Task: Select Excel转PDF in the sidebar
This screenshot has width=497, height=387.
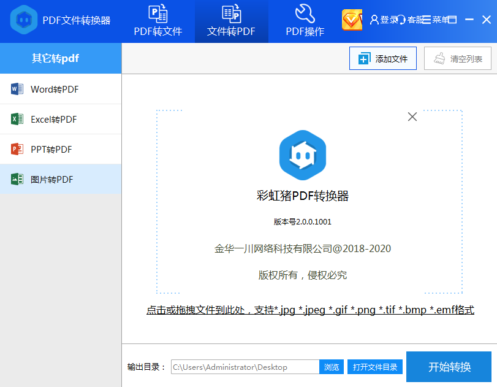Action: tap(61, 119)
